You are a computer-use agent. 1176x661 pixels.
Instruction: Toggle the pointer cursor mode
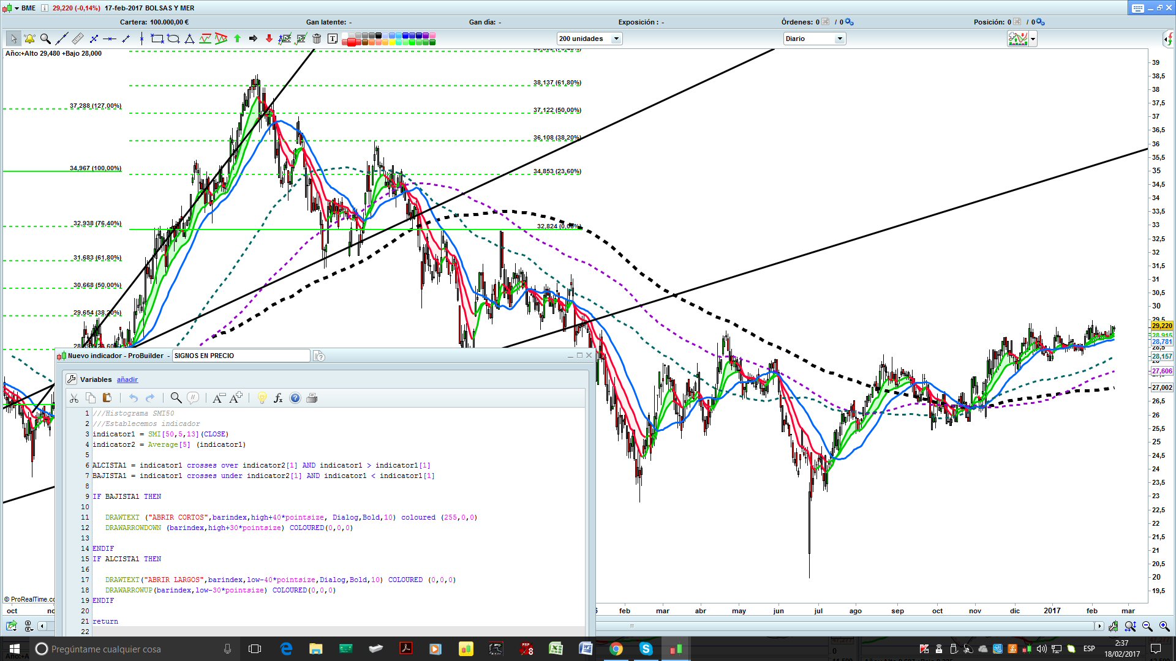point(13,39)
